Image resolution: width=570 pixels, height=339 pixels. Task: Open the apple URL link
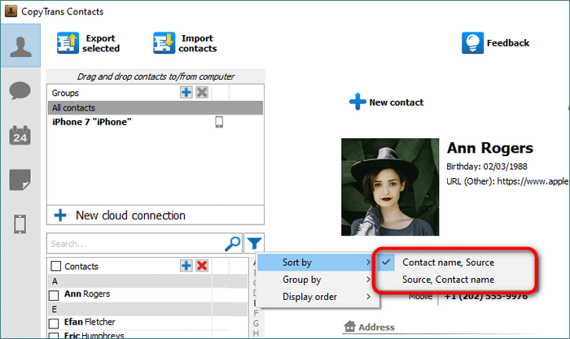[x=533, y=181]
